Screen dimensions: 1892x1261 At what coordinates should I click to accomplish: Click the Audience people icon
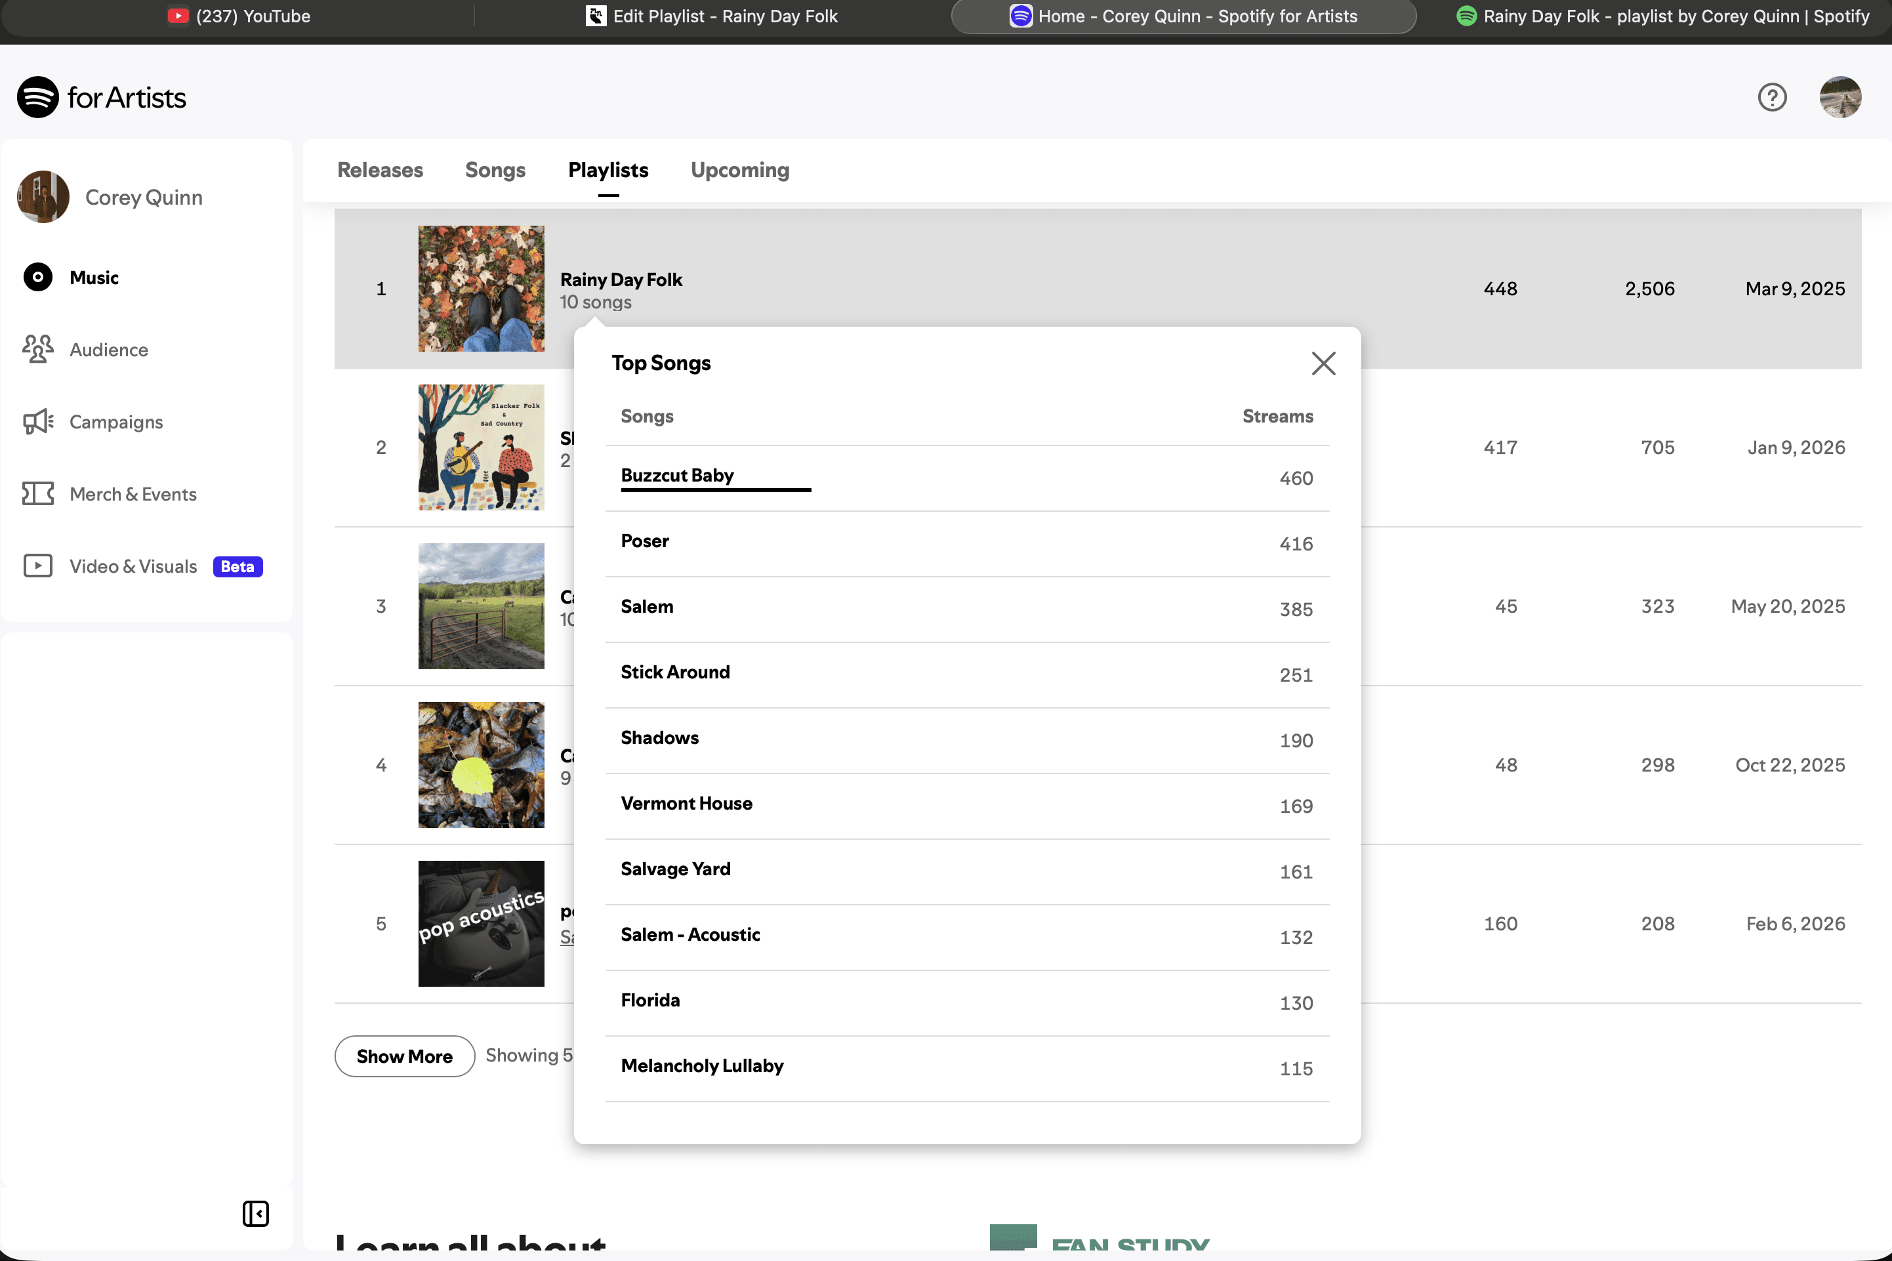(38, 349)
